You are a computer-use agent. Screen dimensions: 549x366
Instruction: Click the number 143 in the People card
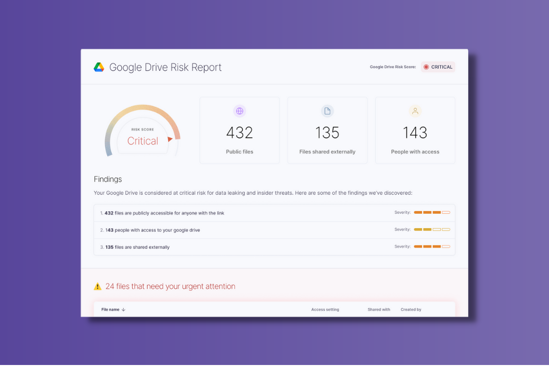coord(415,133)
